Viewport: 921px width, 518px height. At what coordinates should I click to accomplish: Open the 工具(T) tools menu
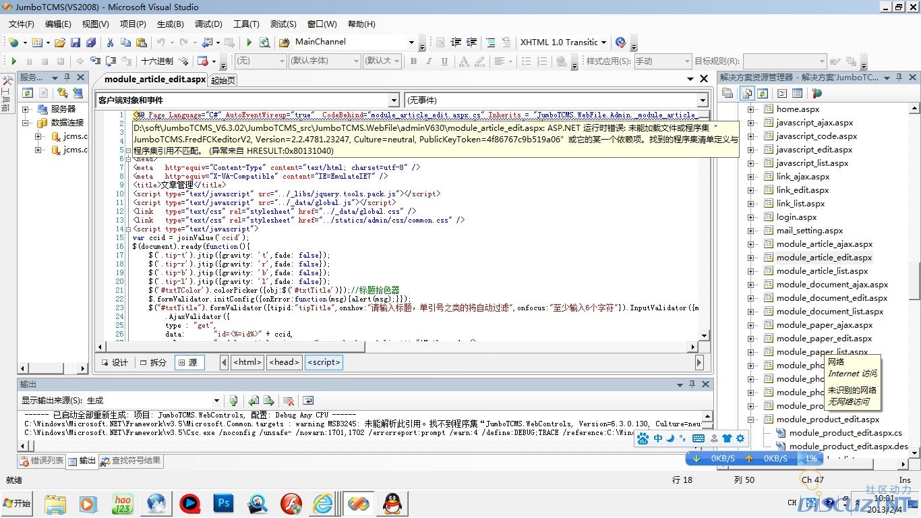[246, 24]
